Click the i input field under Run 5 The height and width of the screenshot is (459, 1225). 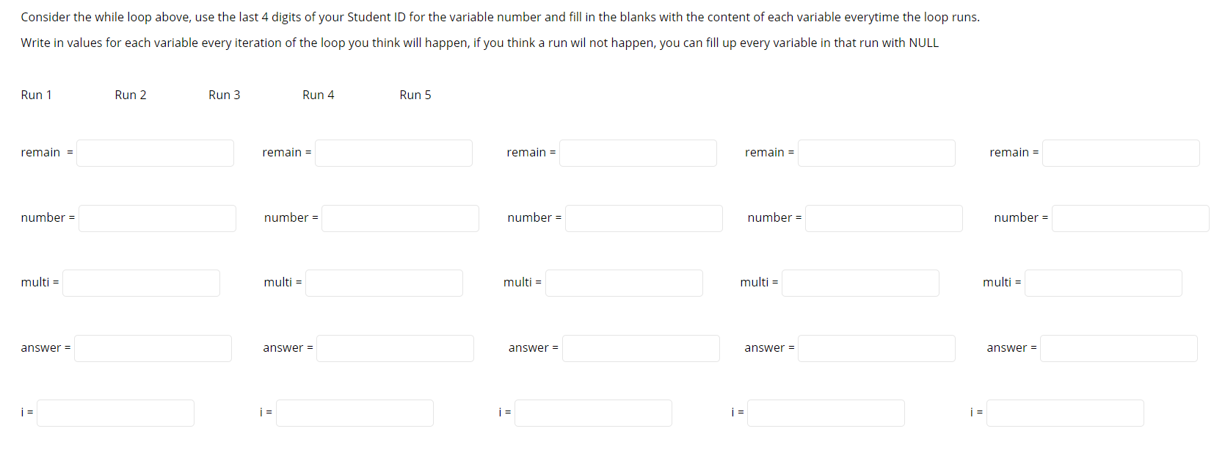click(x=1065, y=413)
